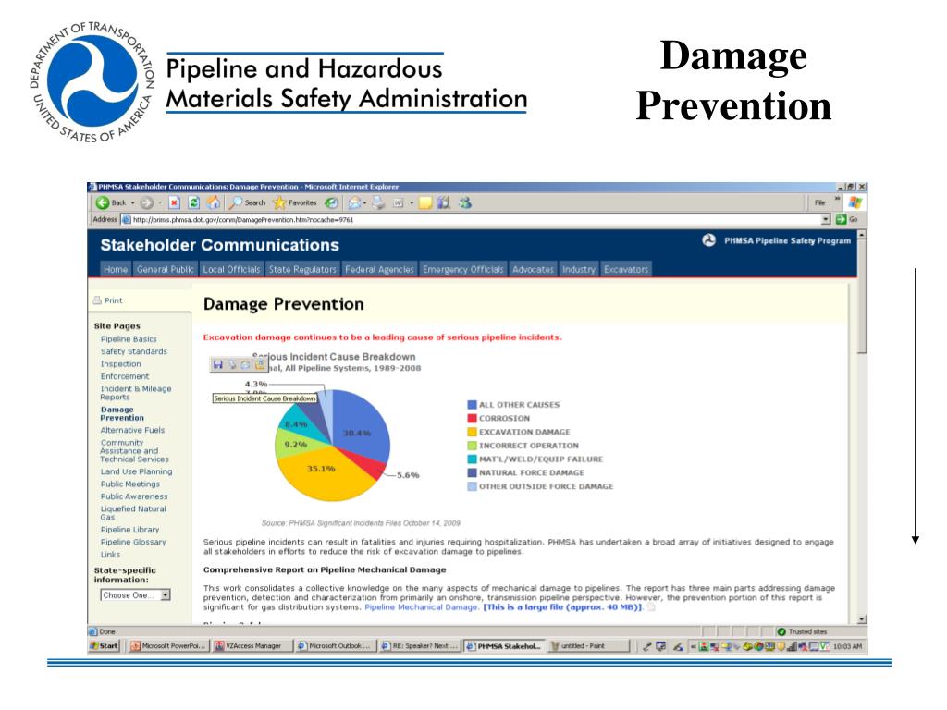Click the Windows flag logo in toolbar corner
This screenshot has height=710, width=947.
click(855, 202)
